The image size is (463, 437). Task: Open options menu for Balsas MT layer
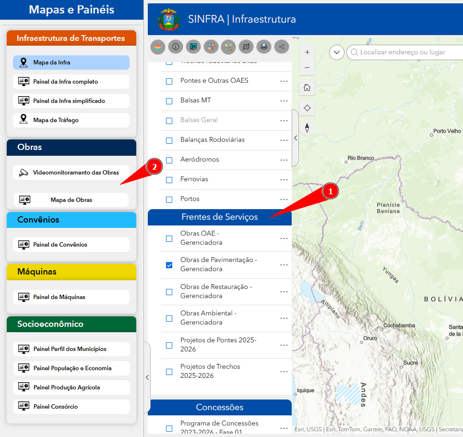click(284, 101)
